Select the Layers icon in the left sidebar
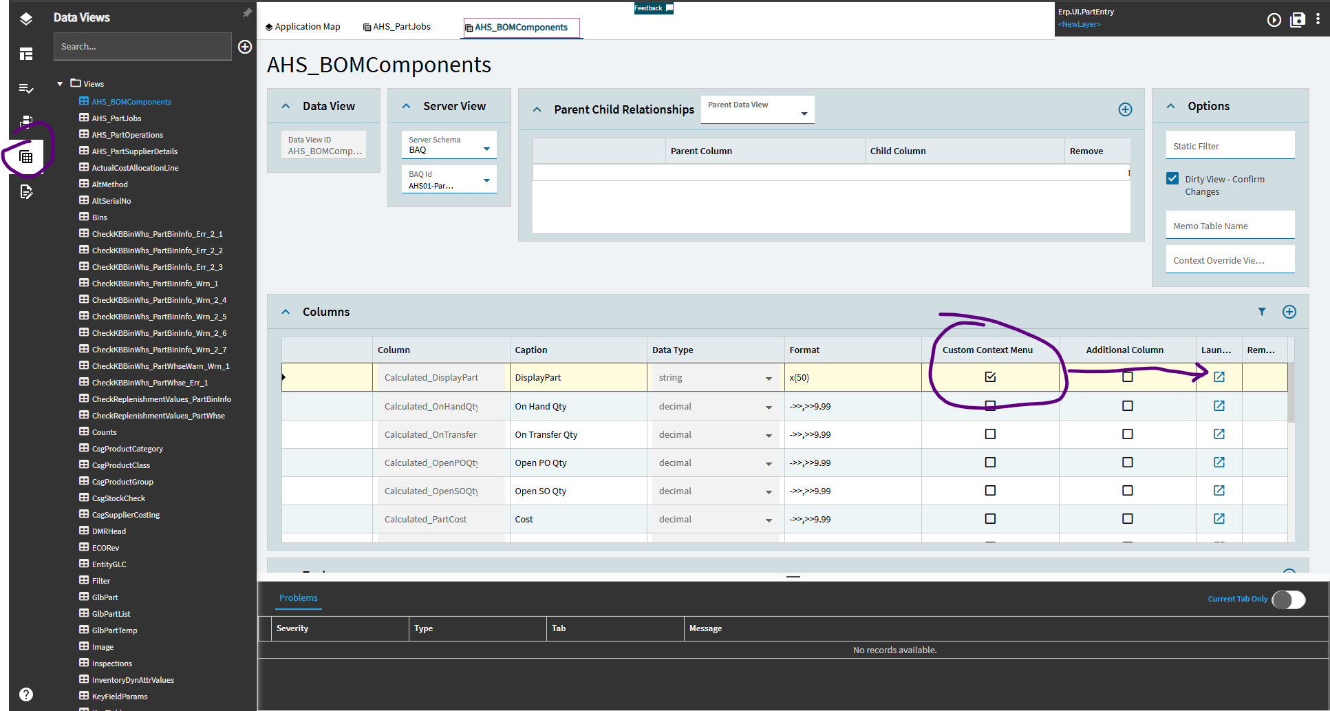 [x=25, y=19]
